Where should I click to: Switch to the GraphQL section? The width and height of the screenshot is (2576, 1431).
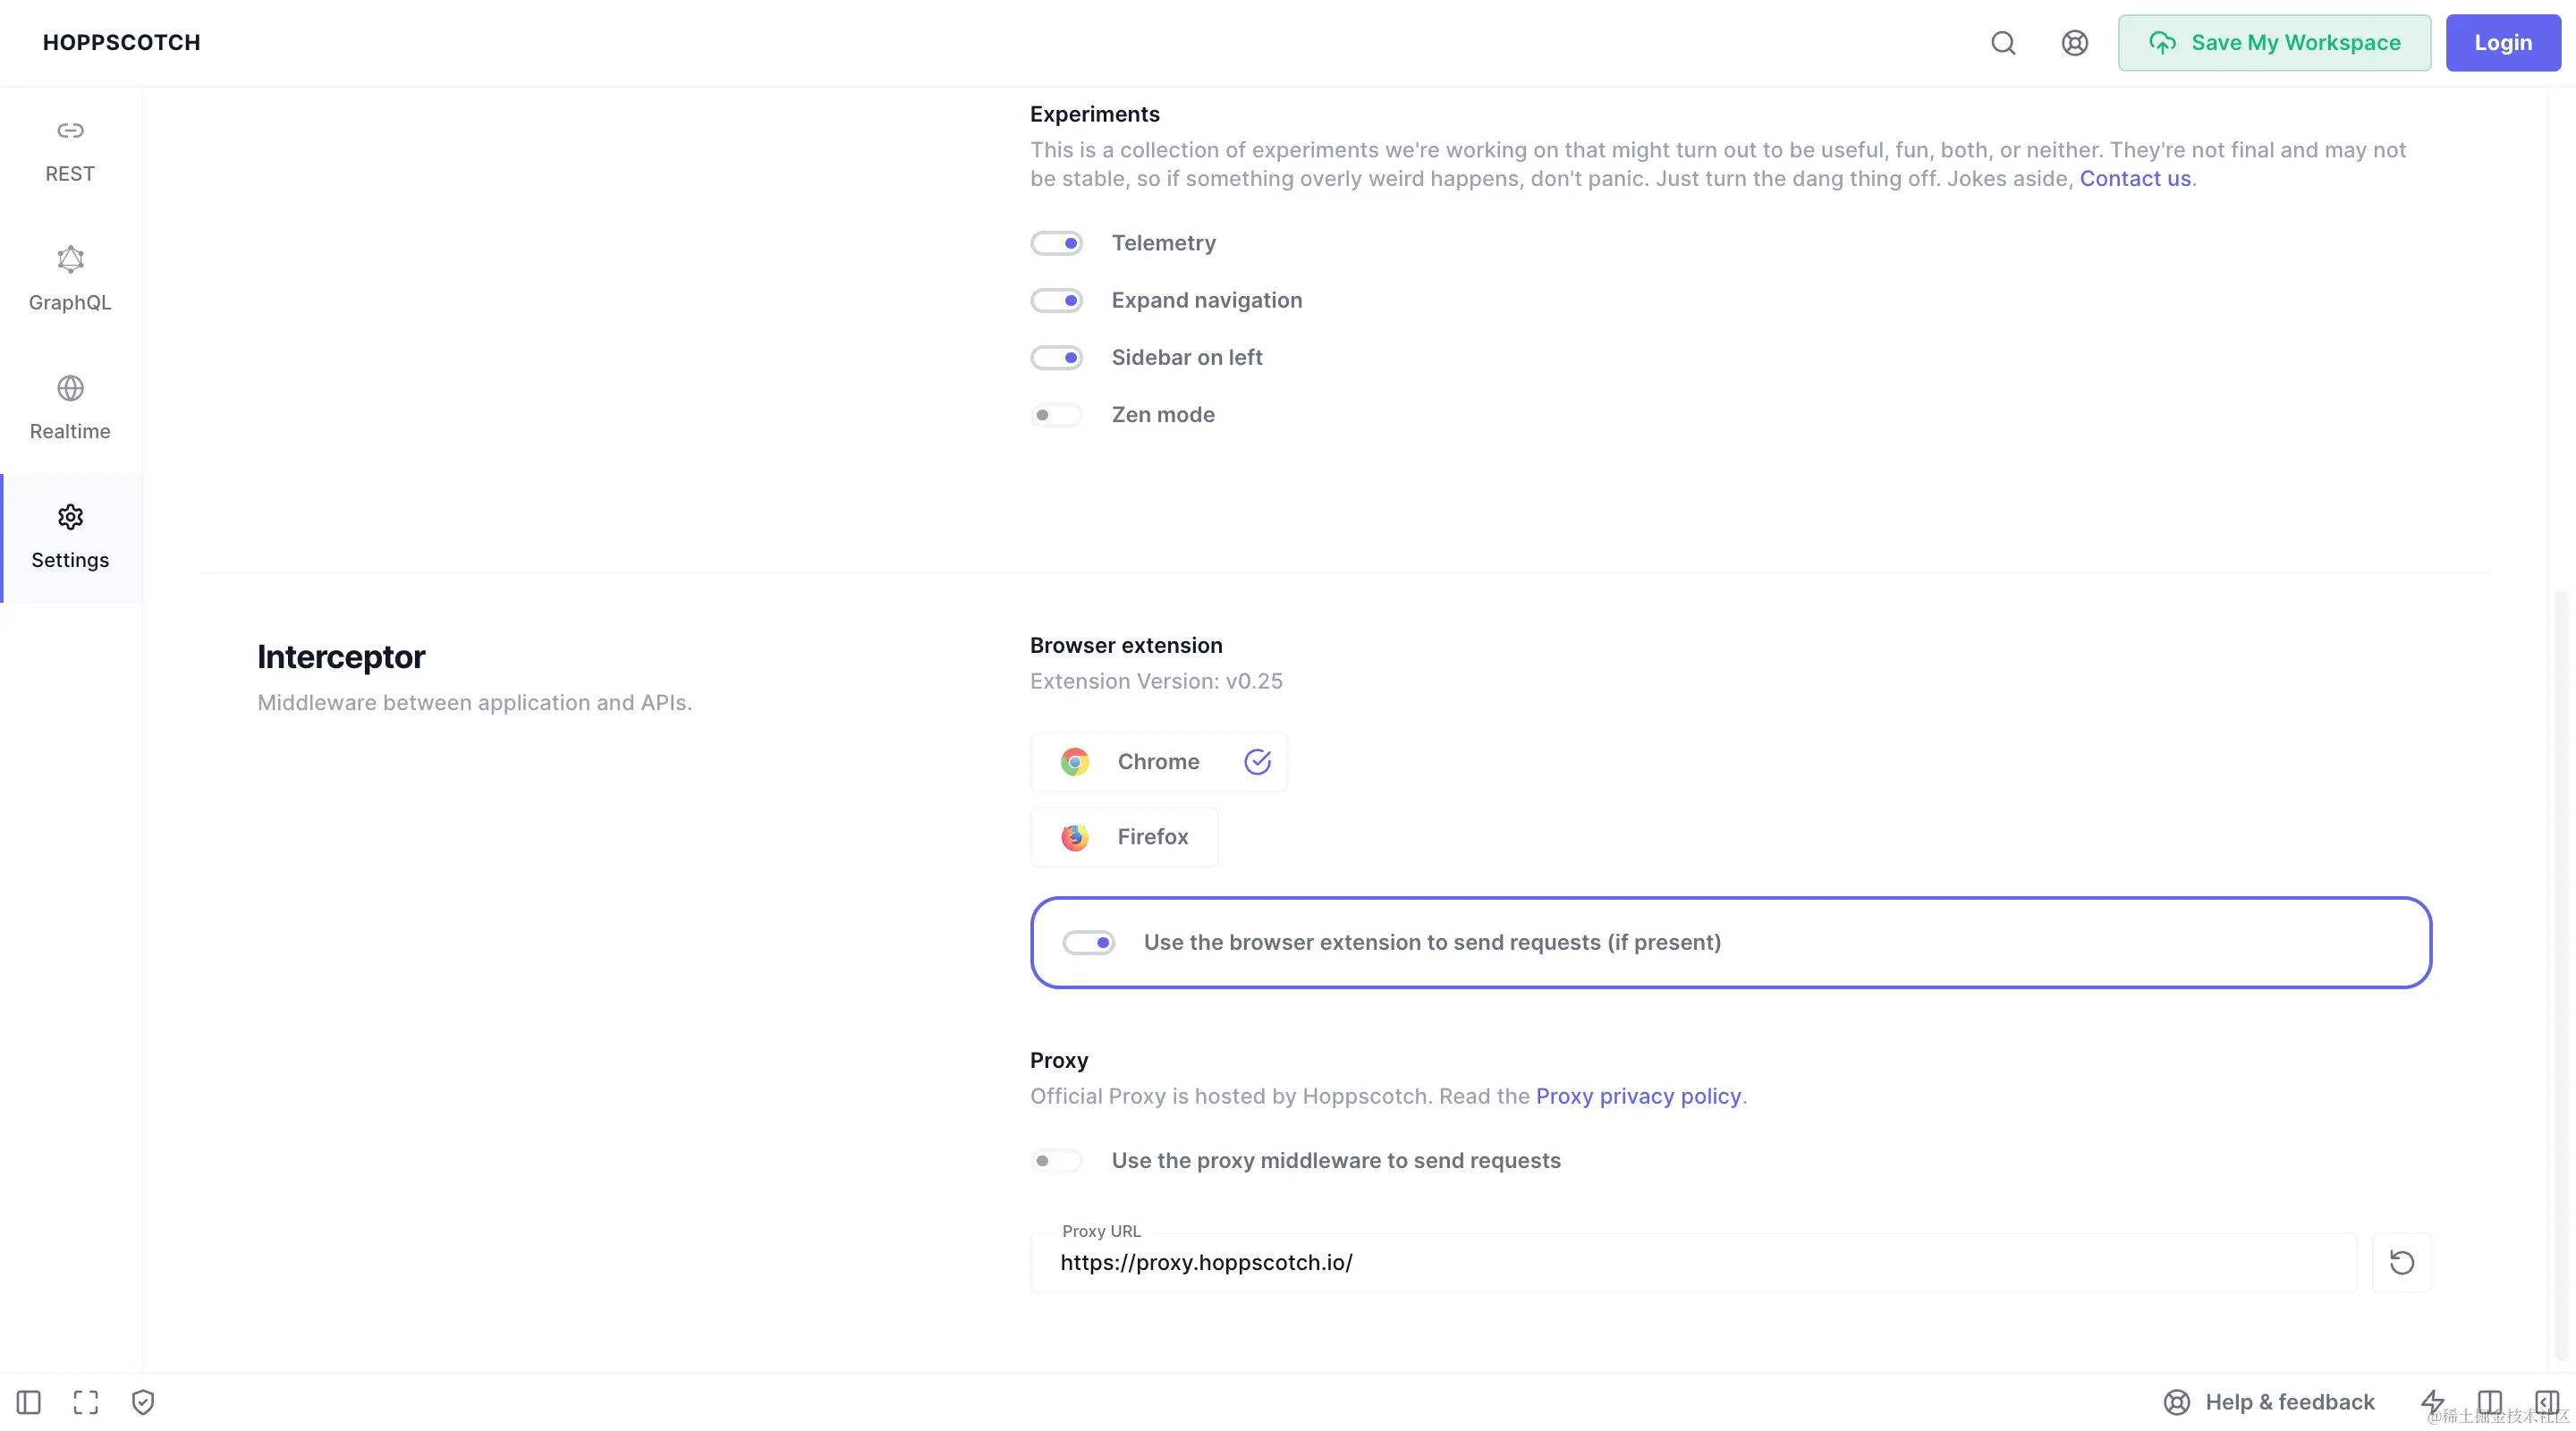(x=70, y=279)
